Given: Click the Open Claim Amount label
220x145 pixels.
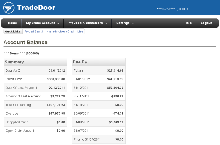Looking at the screenshot, I should tap(20, 131).
